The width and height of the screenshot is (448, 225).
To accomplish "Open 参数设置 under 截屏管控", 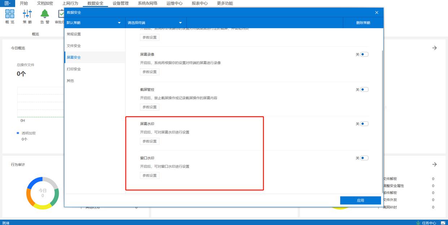I will click(150, 107).
